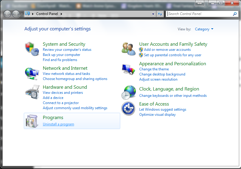
Task: Click Choose homegroup and sharing options
Action: [x=75, y=79]
